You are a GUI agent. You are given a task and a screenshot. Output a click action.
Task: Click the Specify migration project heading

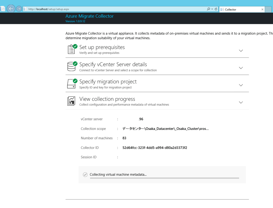tap(108, 81)
